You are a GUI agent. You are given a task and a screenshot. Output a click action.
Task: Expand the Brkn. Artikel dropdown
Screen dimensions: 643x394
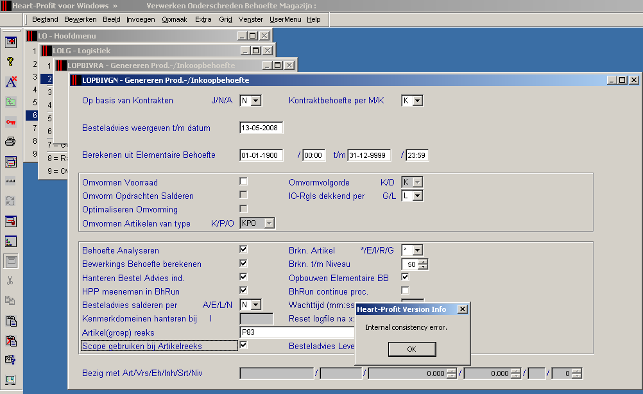click(418, 250)
